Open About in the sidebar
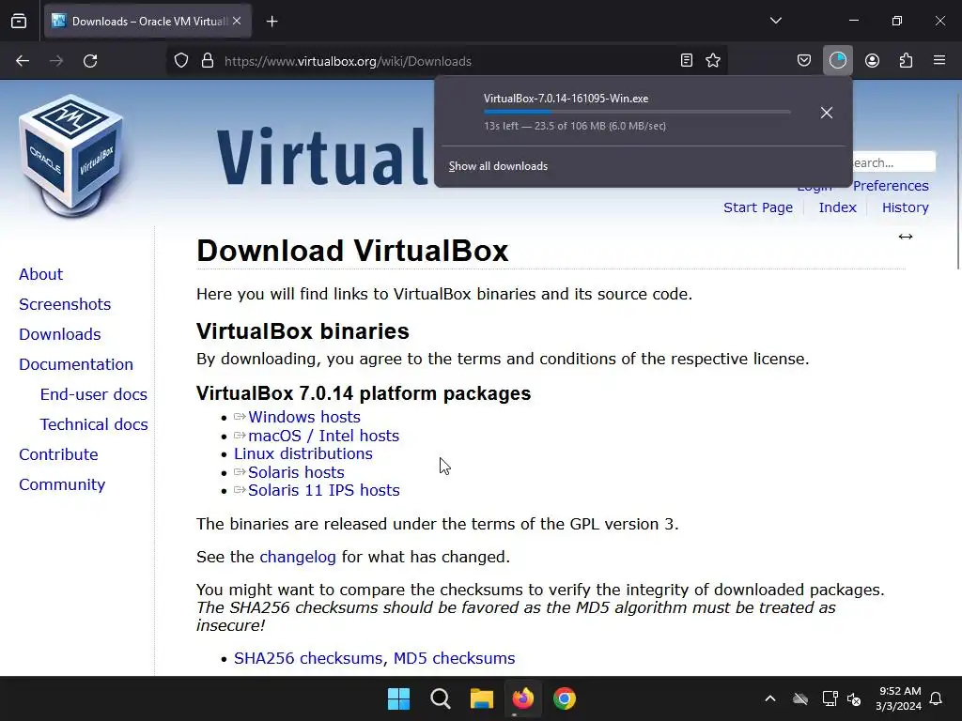Image resolution: width=962 pixels, height=721 pixels. click(40, 274)
